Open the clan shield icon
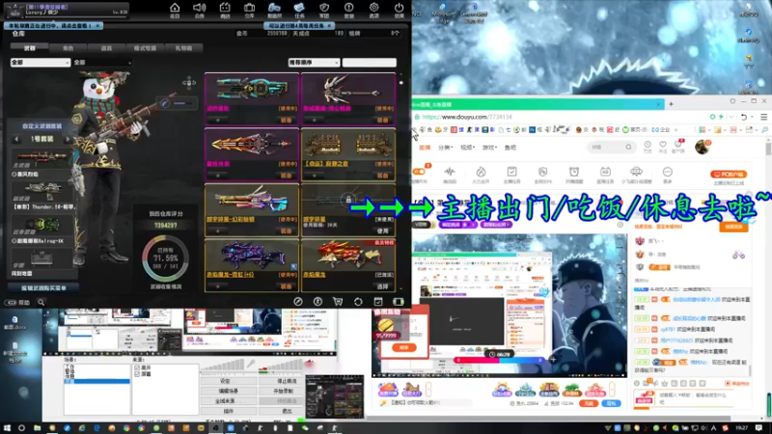 324,10
